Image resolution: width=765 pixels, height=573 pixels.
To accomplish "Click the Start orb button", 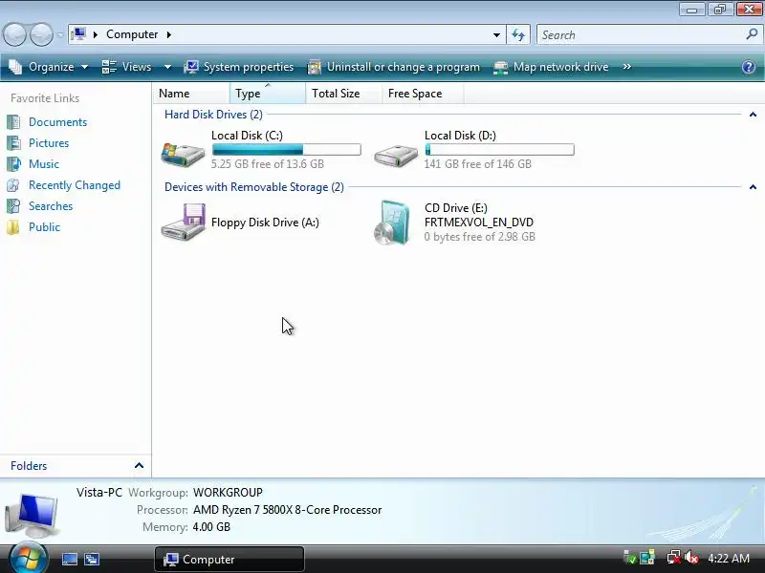I will [28, 558].
